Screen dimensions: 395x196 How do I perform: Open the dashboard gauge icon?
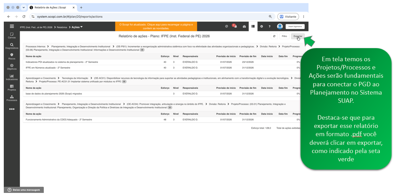(244, 26)
